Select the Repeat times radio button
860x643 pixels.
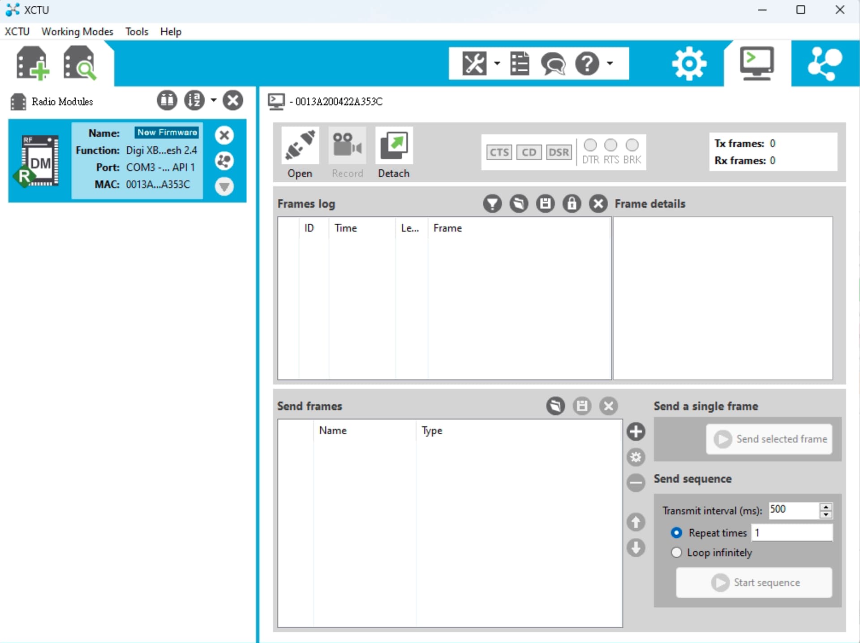coord(676,533)
